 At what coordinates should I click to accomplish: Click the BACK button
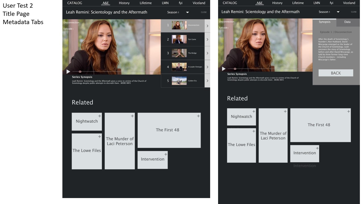coord(336,73)
